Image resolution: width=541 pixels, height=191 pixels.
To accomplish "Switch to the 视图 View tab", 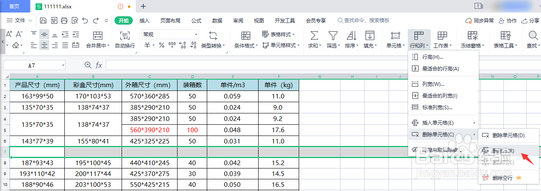I will (259, 20).
